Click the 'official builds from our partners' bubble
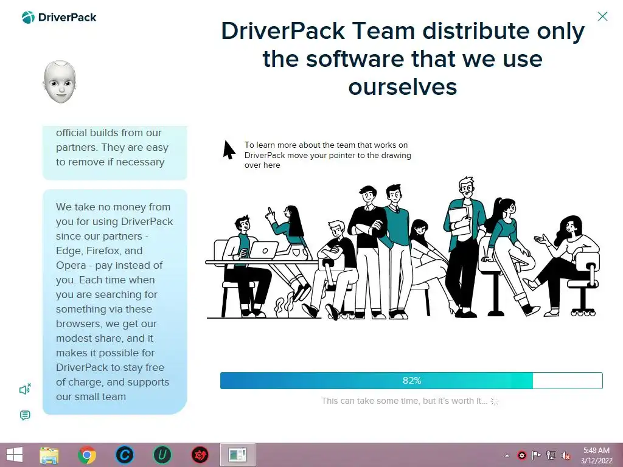This screenshot has height=467, width=623. (115, 153)
